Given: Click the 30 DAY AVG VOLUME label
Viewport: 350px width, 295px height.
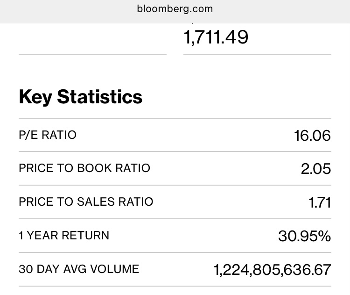Looking at the screenshot, I should click(x=79, y=269).
